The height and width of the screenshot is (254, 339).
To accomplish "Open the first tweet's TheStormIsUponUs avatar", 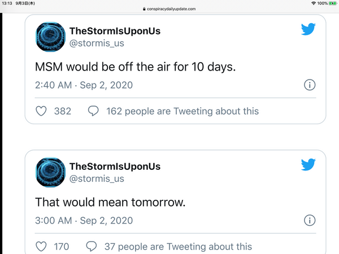I will pyautogui.click(x=51, y=37).
